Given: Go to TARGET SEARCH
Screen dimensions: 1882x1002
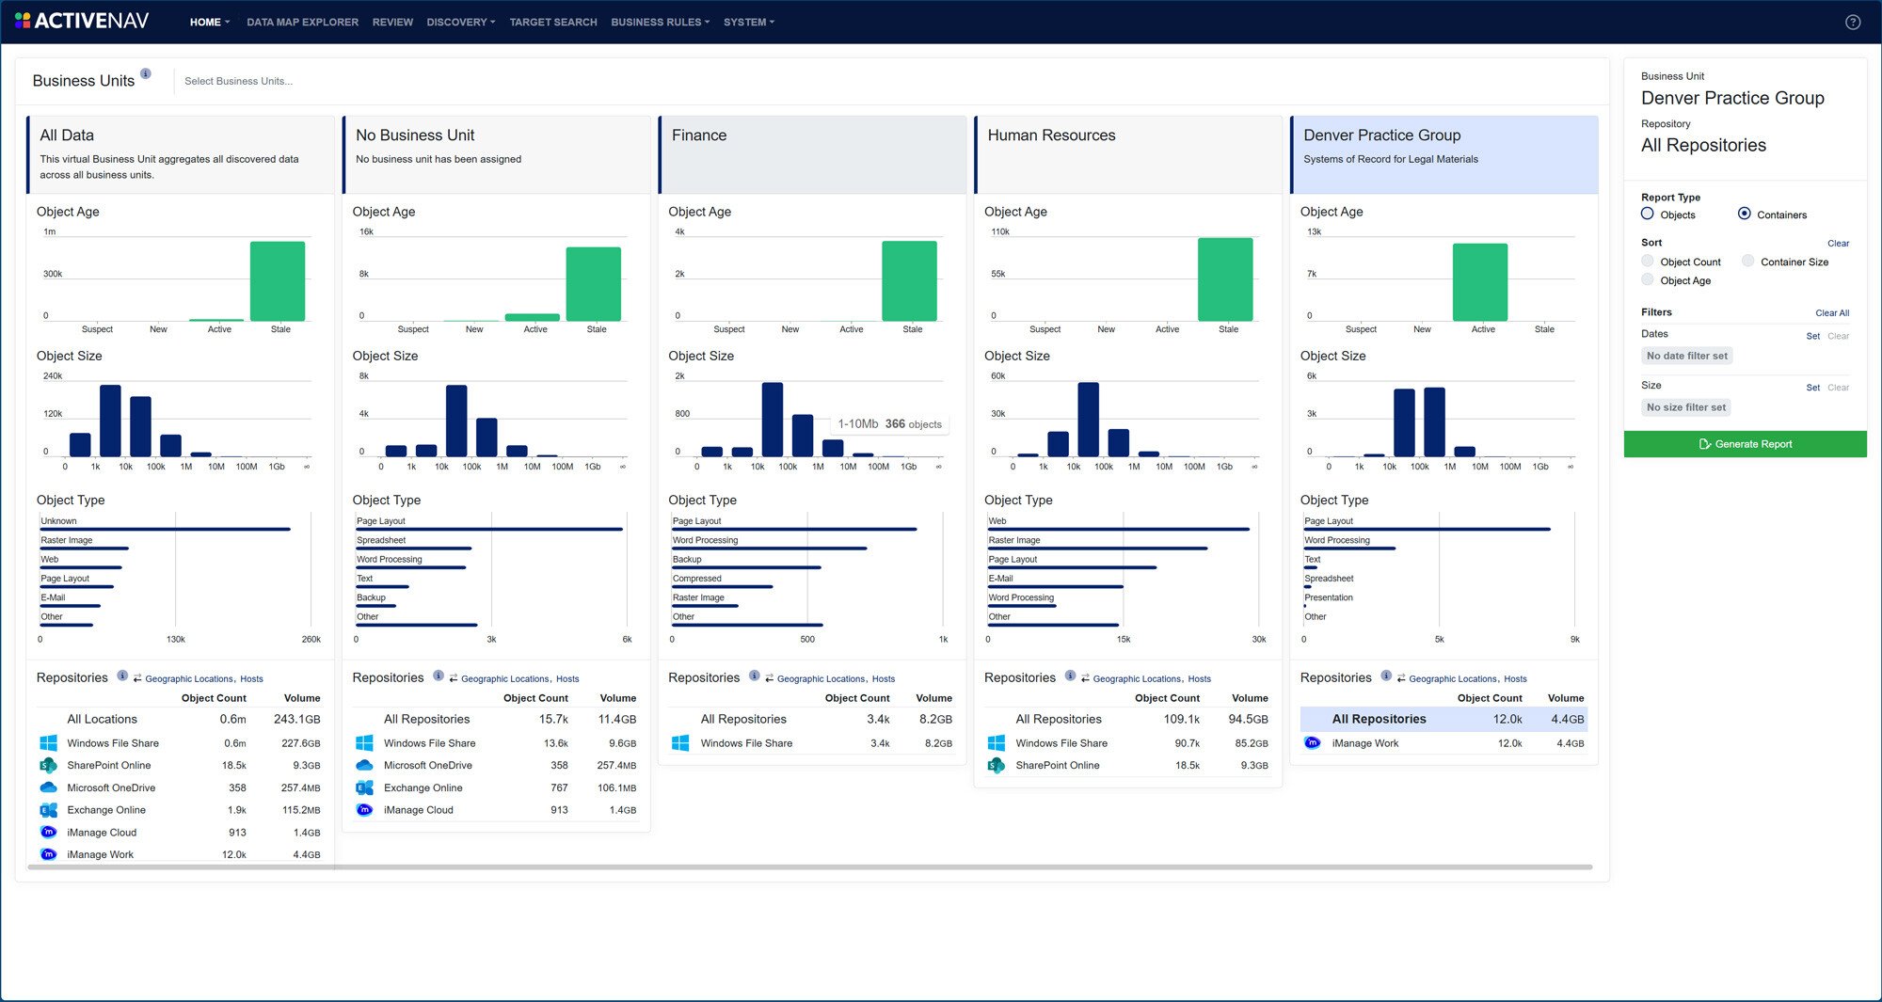Looking at the screenshot, I should point(552,22).
